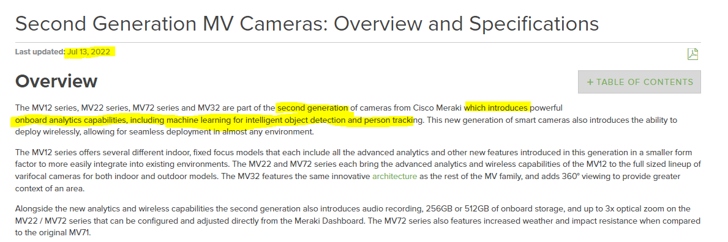728x242 pixels.
Task: Click the Last updated label
Action: 40,52
